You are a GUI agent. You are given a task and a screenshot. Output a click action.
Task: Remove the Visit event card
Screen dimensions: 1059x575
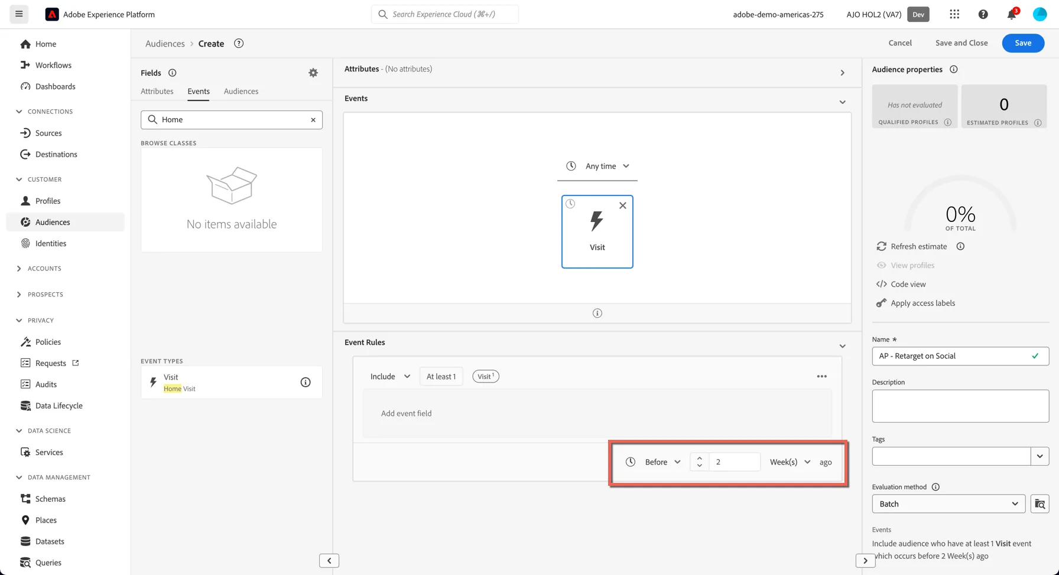(x=622, y=205)
